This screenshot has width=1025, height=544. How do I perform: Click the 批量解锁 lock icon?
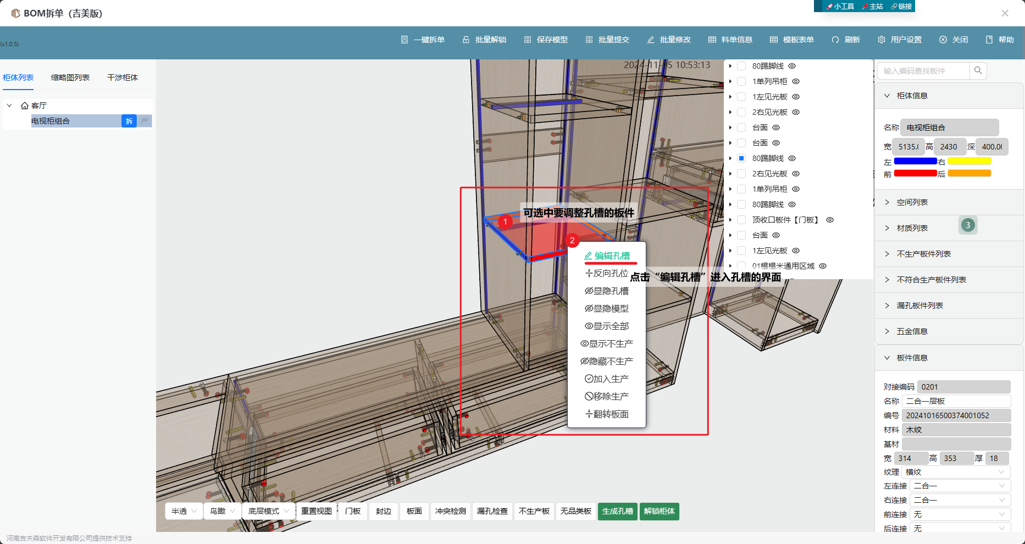[466, 40]
